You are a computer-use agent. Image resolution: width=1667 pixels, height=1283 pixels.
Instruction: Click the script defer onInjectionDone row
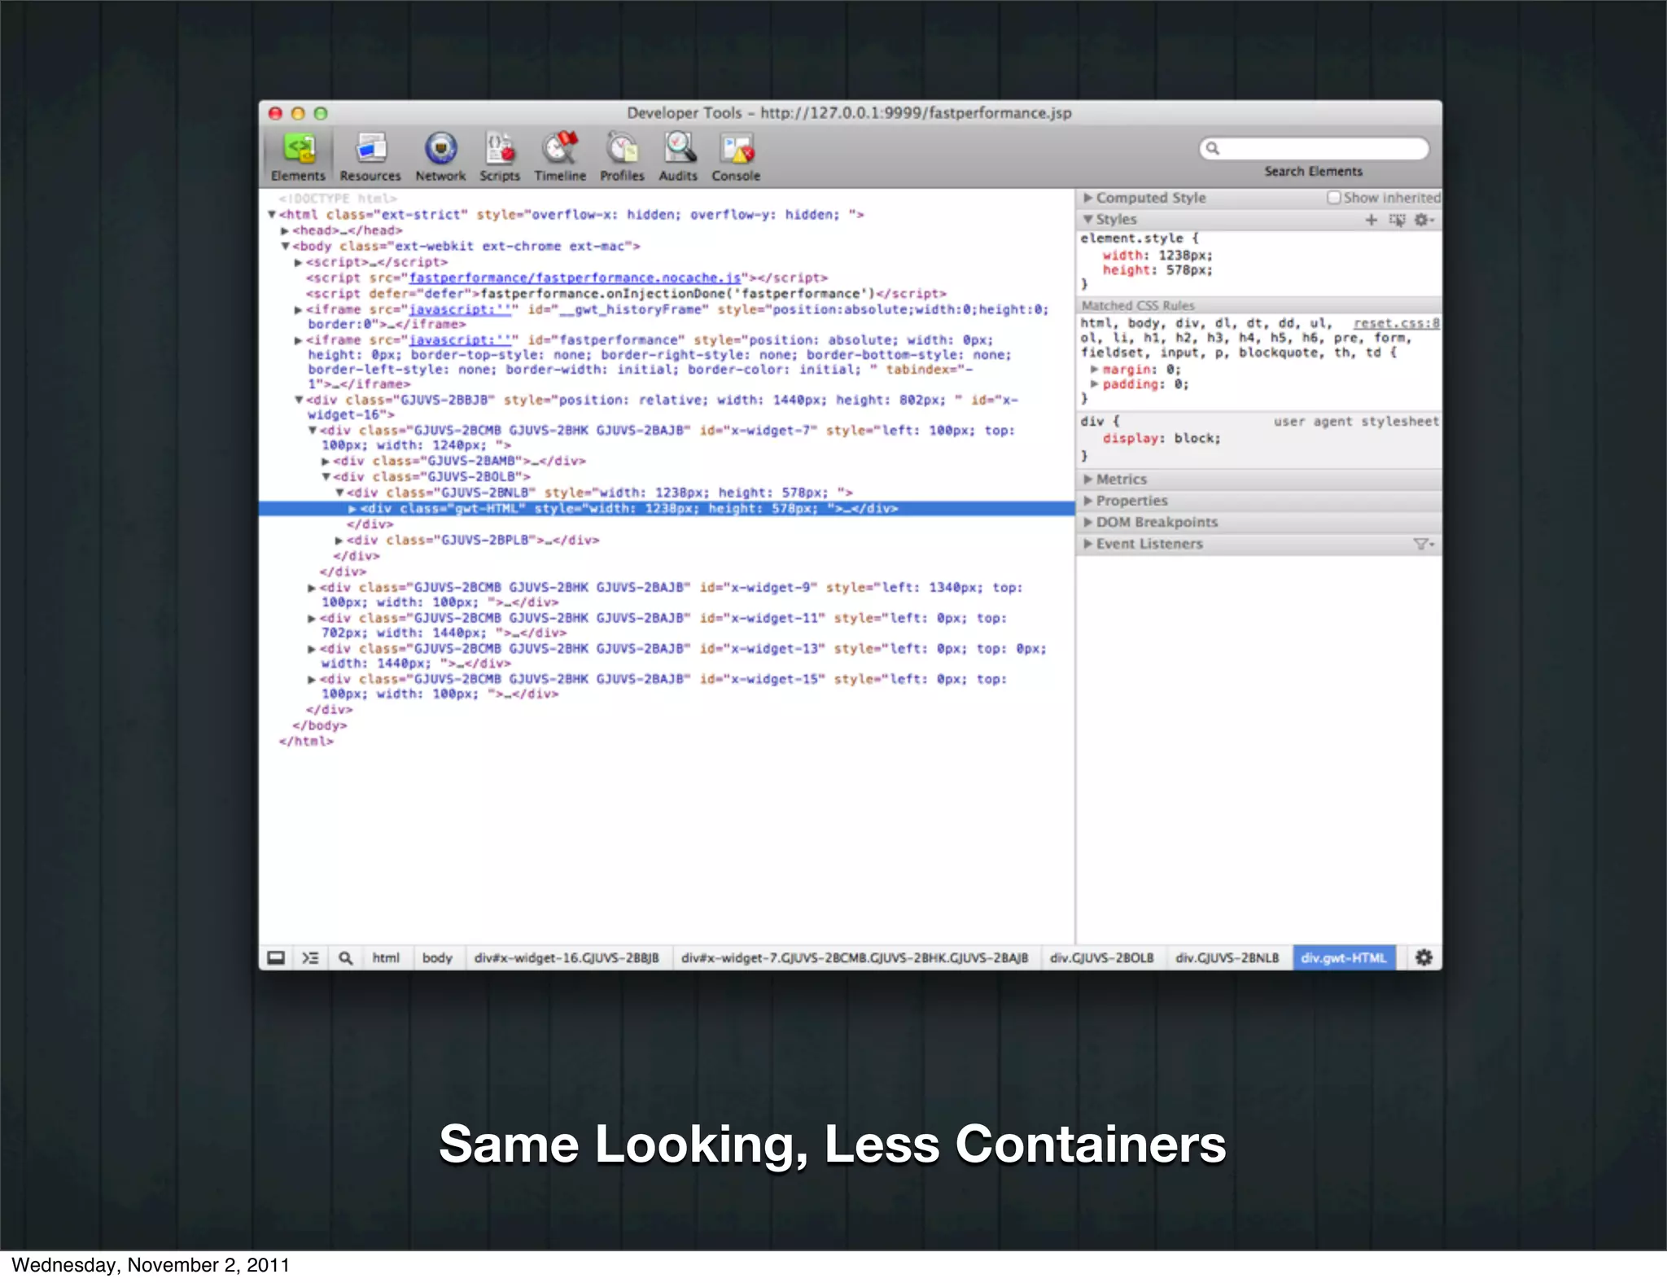(627, 294)
